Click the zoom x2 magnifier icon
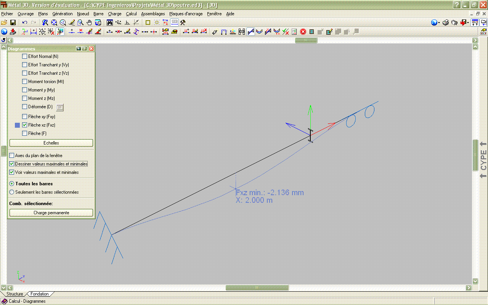Viewport: 488px width, 305px height. 63,22
